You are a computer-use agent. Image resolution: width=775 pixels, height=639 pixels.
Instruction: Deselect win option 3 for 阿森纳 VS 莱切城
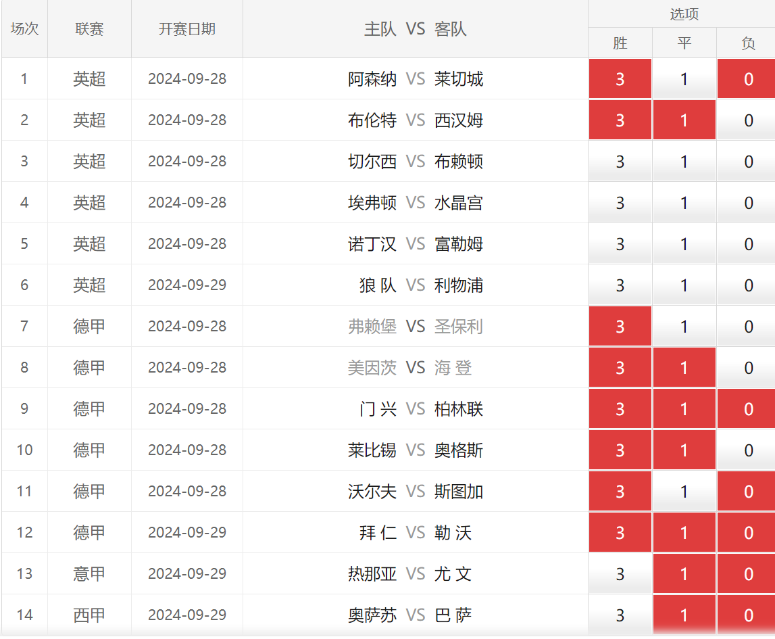coord(620,78)
